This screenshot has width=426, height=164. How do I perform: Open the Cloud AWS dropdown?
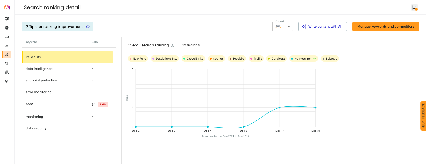click(283, 27)
